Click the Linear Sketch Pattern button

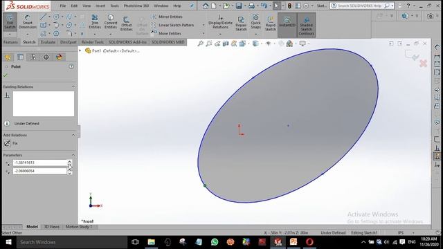172,25
